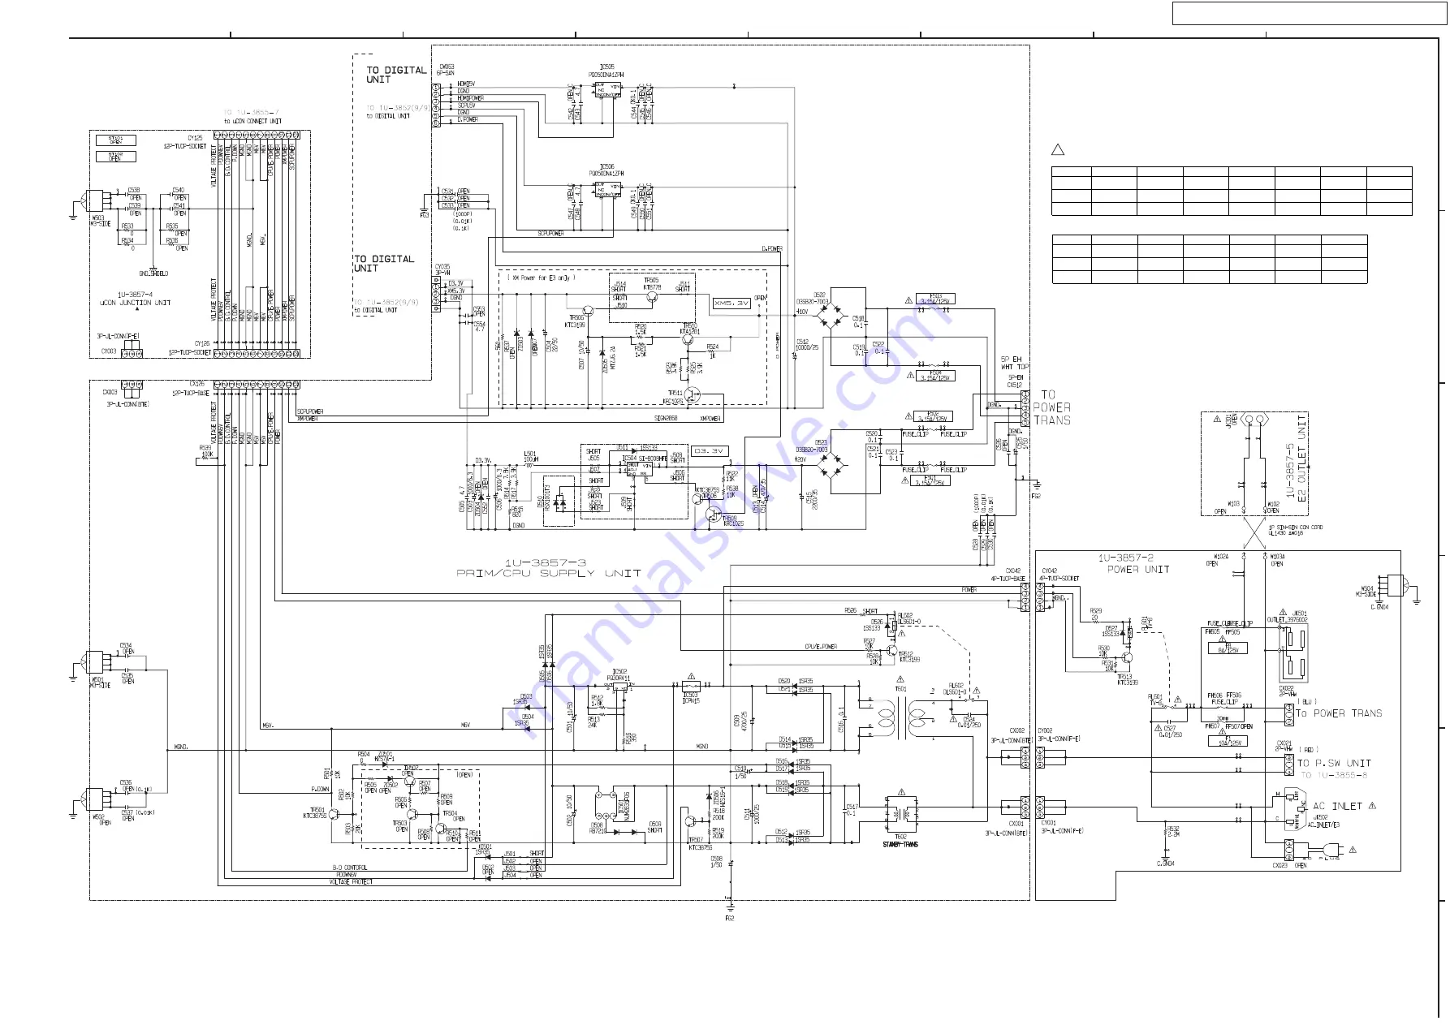Click the empty title box at top right
This screenshot has width=1450, height=1025.
pyautogui.click(x=1309, y=13)
